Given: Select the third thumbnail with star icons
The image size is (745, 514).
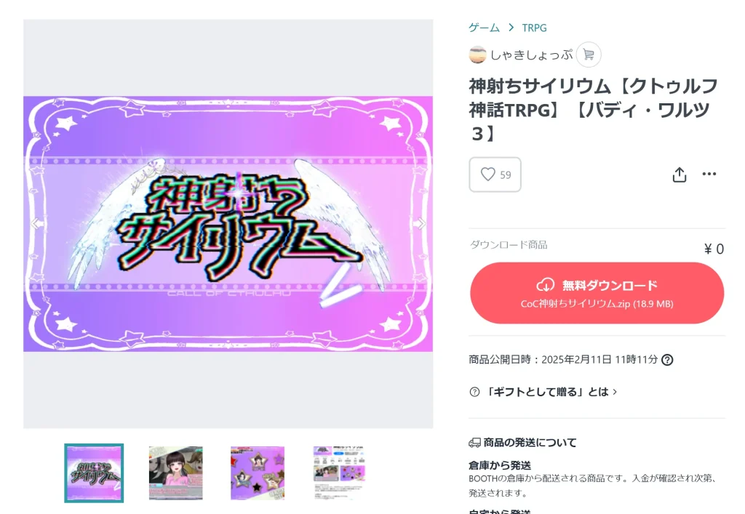Looking at the screenshot, I should tap(258, 473).
